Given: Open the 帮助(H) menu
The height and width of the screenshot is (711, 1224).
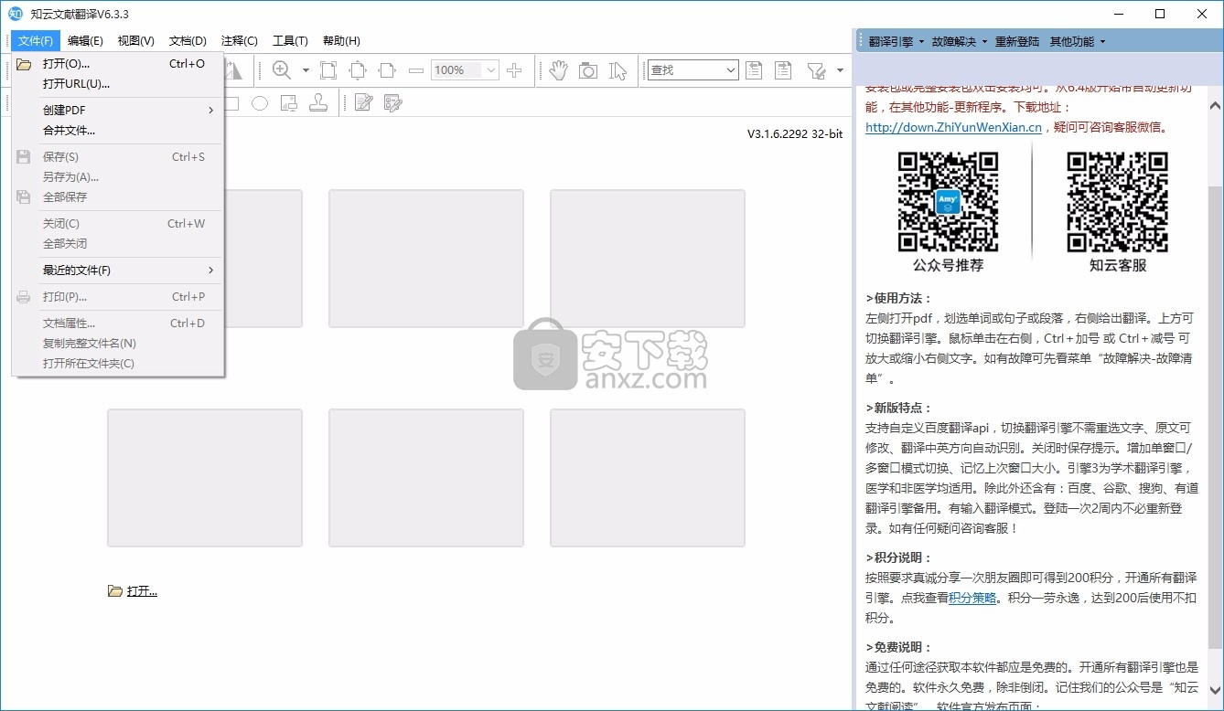Looking at the screenshot, I should coord(341,40).
